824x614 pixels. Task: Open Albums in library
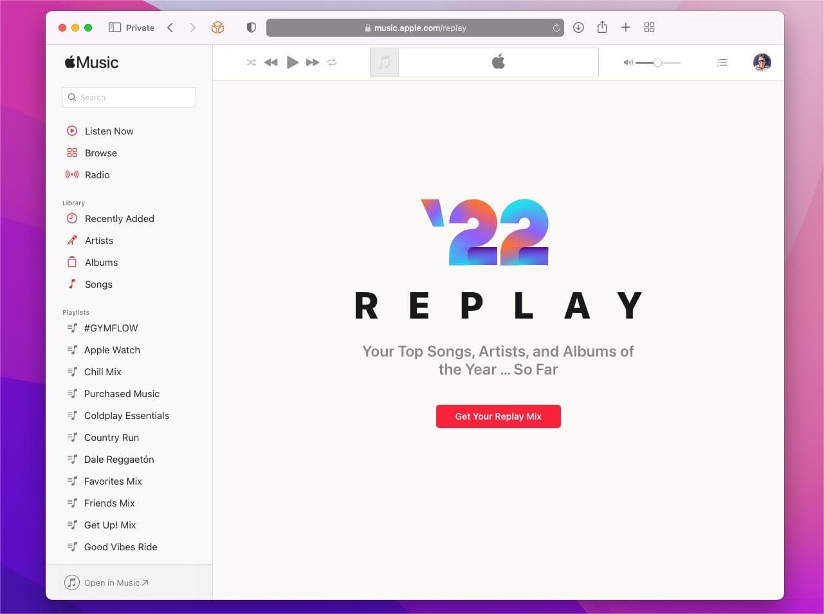coord(92,263)
